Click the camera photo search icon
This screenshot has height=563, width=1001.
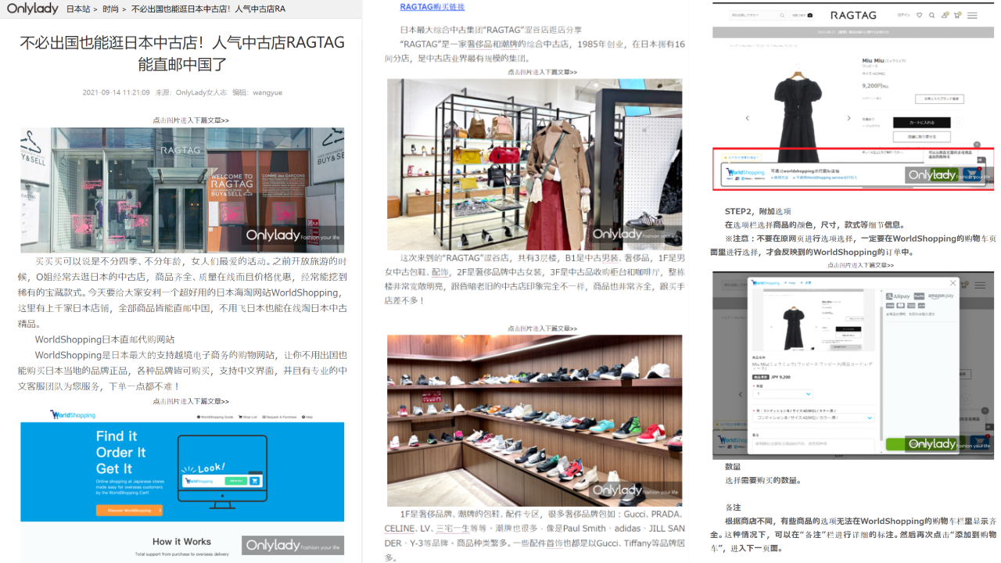[809, 15]
